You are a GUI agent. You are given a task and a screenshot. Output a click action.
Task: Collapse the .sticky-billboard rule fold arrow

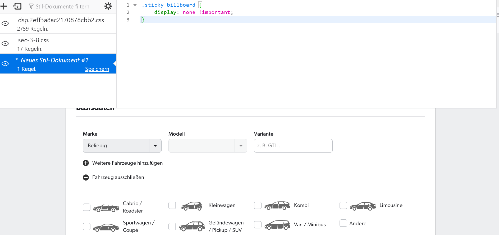135,5
